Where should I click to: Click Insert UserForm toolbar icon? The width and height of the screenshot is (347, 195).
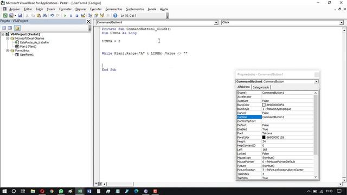pos(11,16)
